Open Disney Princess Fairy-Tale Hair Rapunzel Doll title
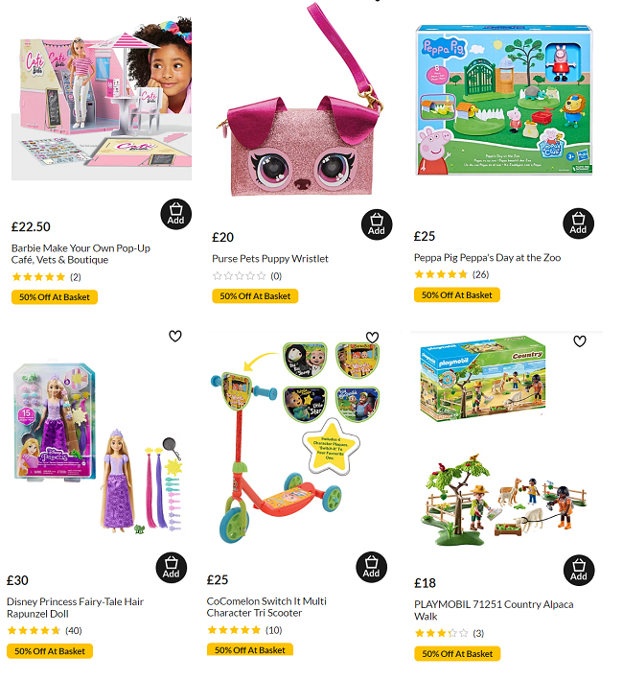Screen dimensions: 623x680 click(75, 607)
